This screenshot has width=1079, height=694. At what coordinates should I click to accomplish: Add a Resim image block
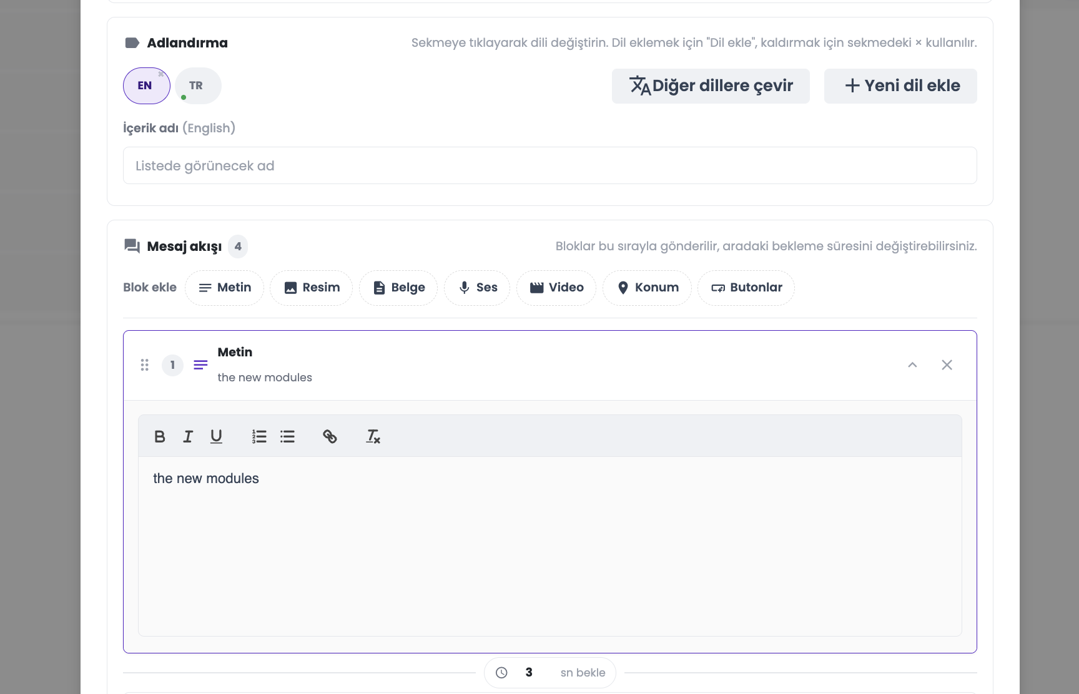tap(311, 288)
